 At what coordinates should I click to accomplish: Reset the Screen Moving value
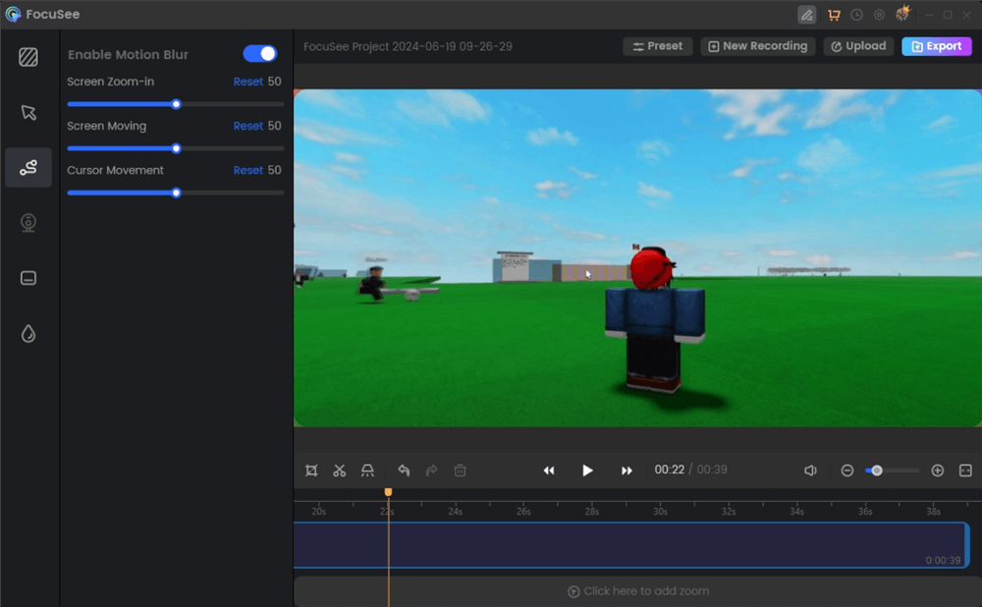point(248,126)
